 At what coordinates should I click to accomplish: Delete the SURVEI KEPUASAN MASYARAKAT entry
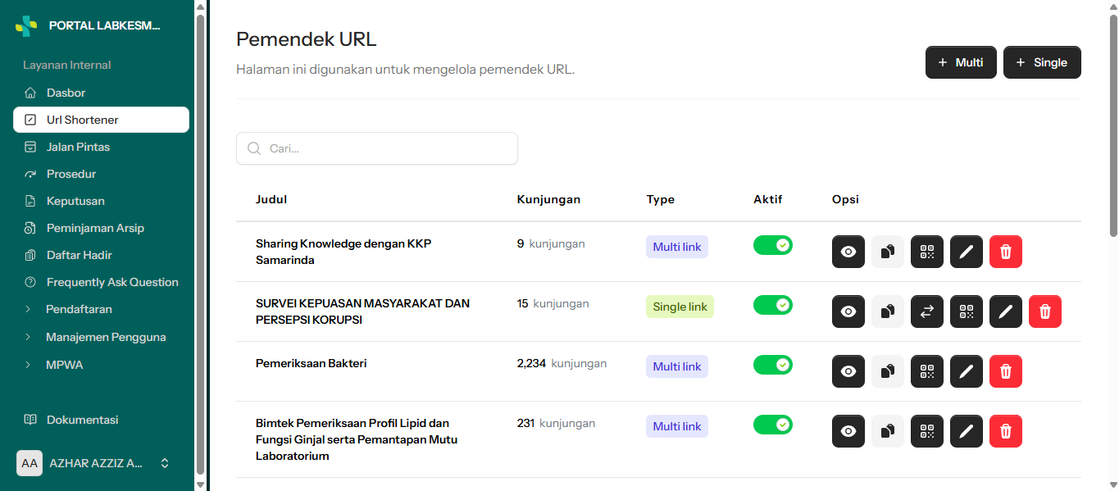click(1045, 311)
